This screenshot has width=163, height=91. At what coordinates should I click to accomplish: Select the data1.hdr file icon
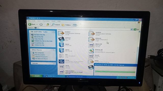click(91, 45)
